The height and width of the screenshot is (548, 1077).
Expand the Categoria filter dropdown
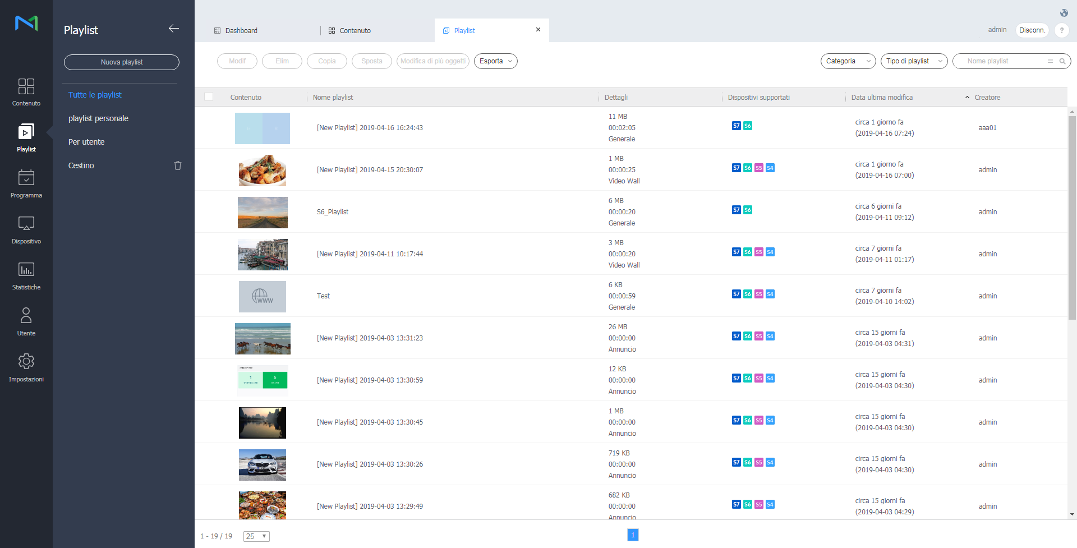coord(848,61)
